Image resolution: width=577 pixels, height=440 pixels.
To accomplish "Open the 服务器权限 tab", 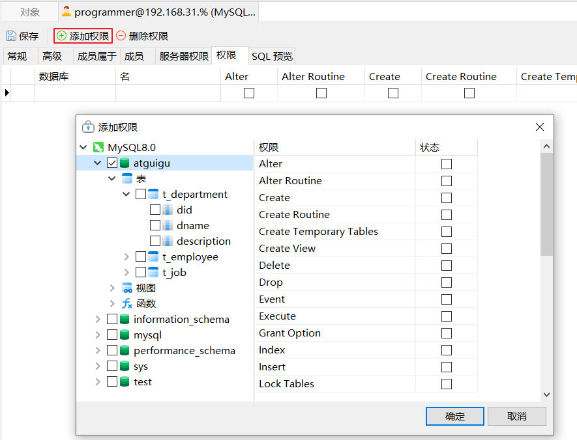I will (x=184, y=56).
